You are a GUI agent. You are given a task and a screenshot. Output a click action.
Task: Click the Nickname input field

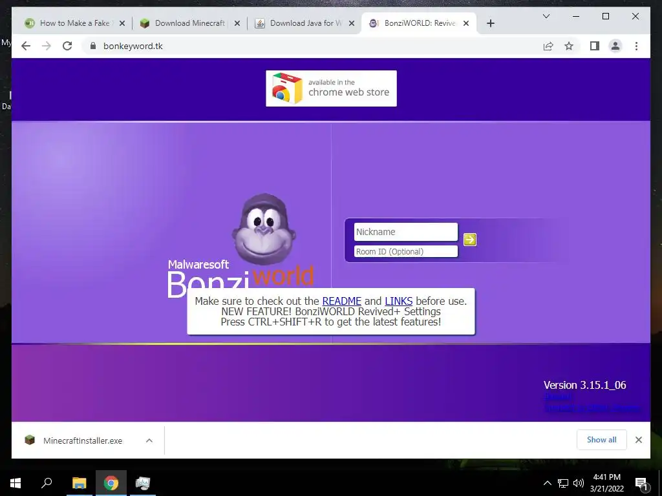click(406, 232)
